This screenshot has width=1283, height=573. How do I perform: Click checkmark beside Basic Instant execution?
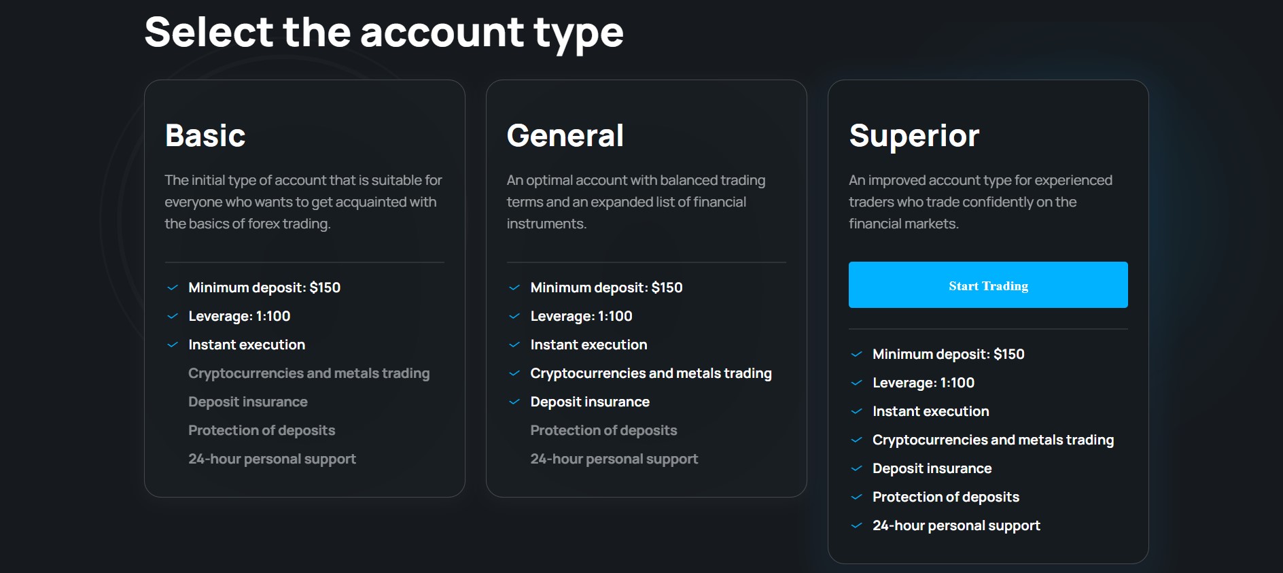click(173, 345)
